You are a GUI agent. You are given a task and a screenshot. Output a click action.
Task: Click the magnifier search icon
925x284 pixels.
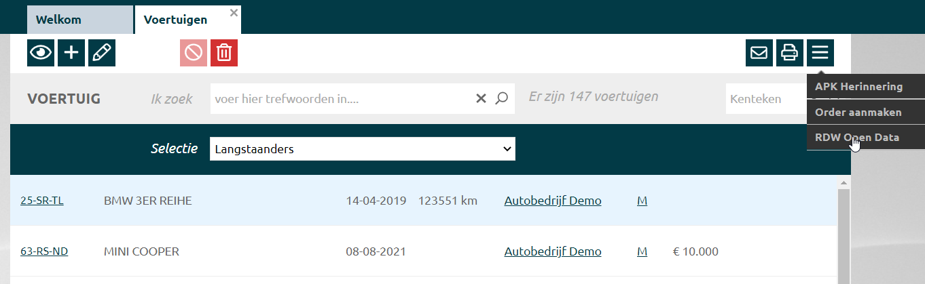point(501,99)
